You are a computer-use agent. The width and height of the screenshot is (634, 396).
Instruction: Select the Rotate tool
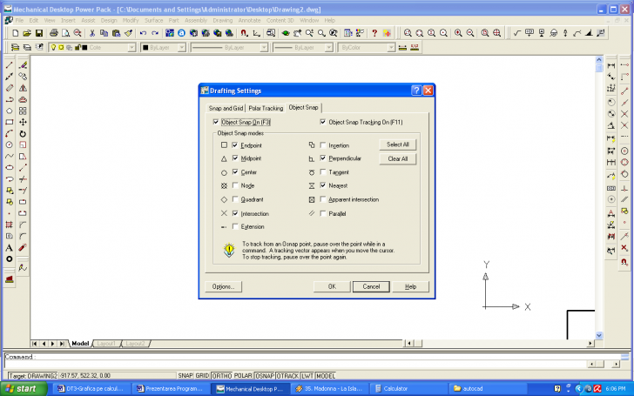coord(23,133)
